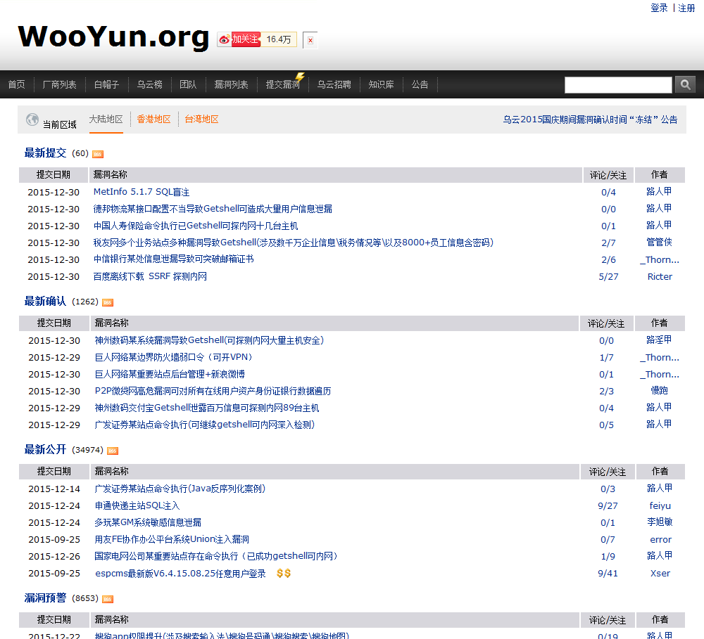Open 用友FE协作办公平台 Union注入 report

172,539
